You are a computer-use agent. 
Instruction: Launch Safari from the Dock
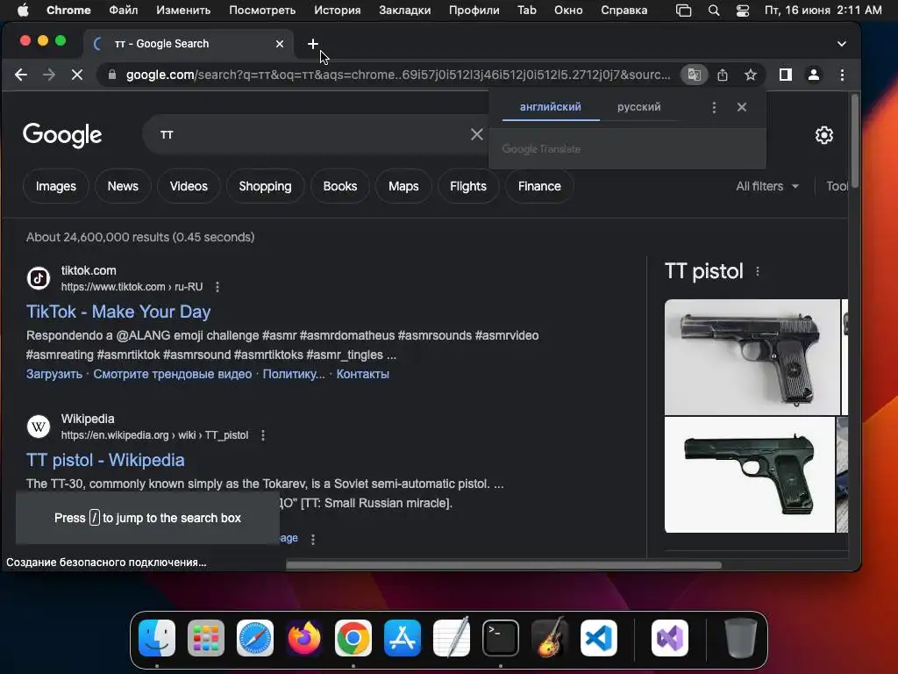[x=255, y=638]
